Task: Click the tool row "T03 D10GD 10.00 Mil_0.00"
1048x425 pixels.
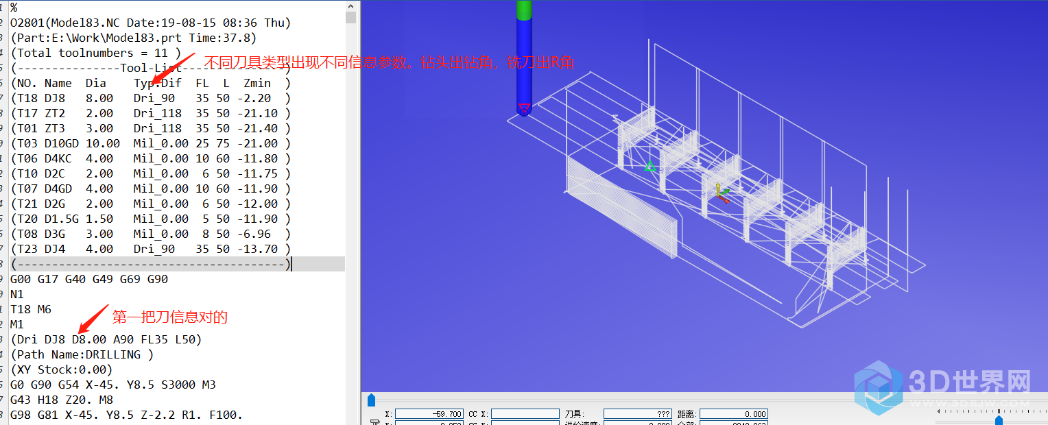Action: (151, 143)
